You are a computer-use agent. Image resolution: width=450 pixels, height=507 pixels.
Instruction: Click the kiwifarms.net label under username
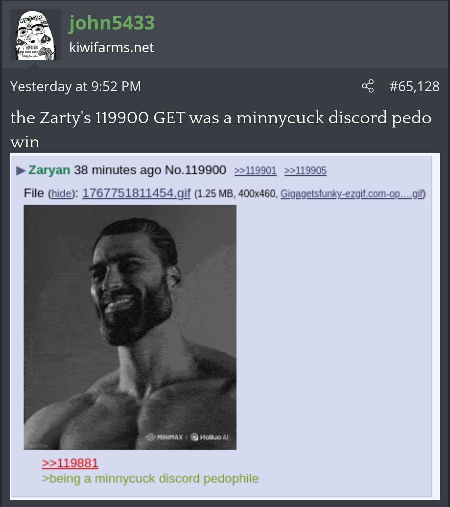click(x=112, y=47)
